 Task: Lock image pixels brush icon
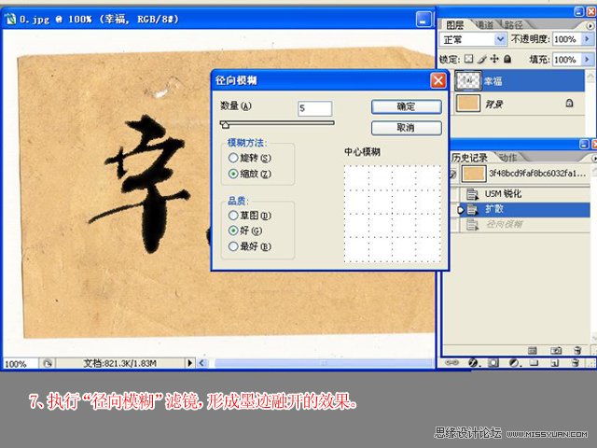tap(482, 59)
